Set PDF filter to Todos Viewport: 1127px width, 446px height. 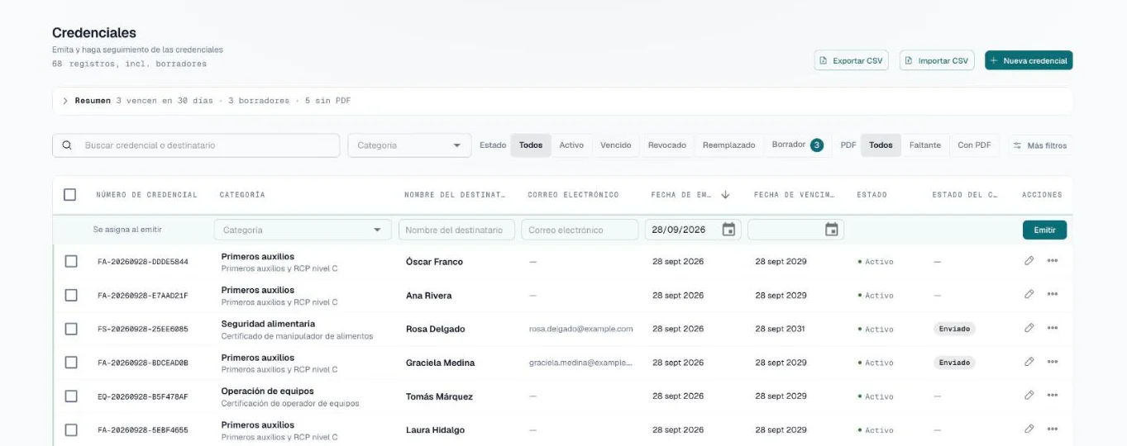click(x=881, y=145)
